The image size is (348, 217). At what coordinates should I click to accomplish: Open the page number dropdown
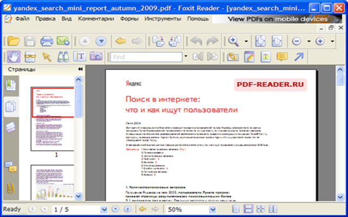coord(104,209)
